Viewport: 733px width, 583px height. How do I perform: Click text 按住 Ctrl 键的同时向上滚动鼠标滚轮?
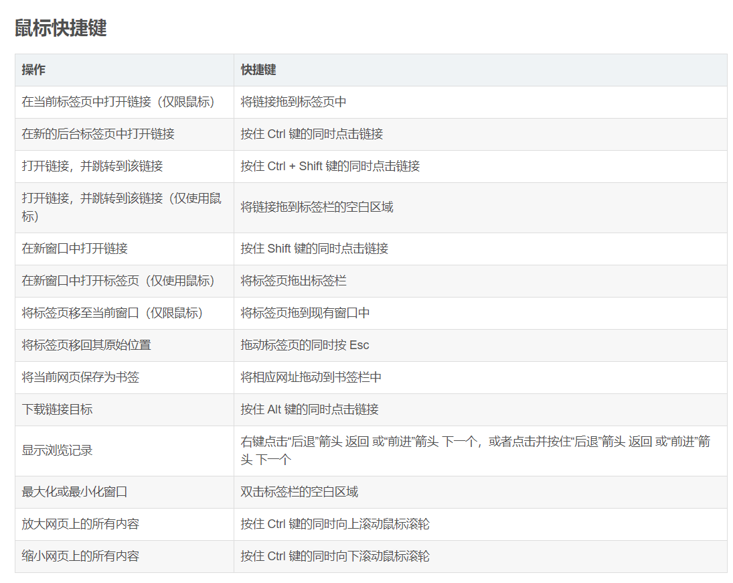[335, 525]
